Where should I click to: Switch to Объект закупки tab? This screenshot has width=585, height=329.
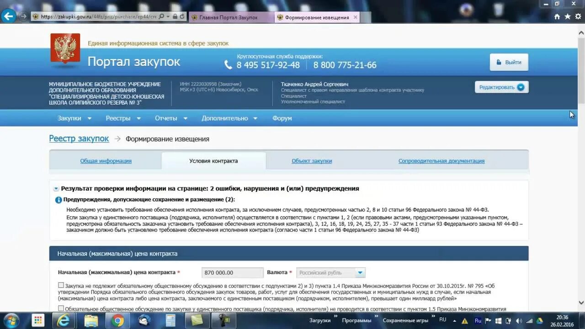[312, 161]
